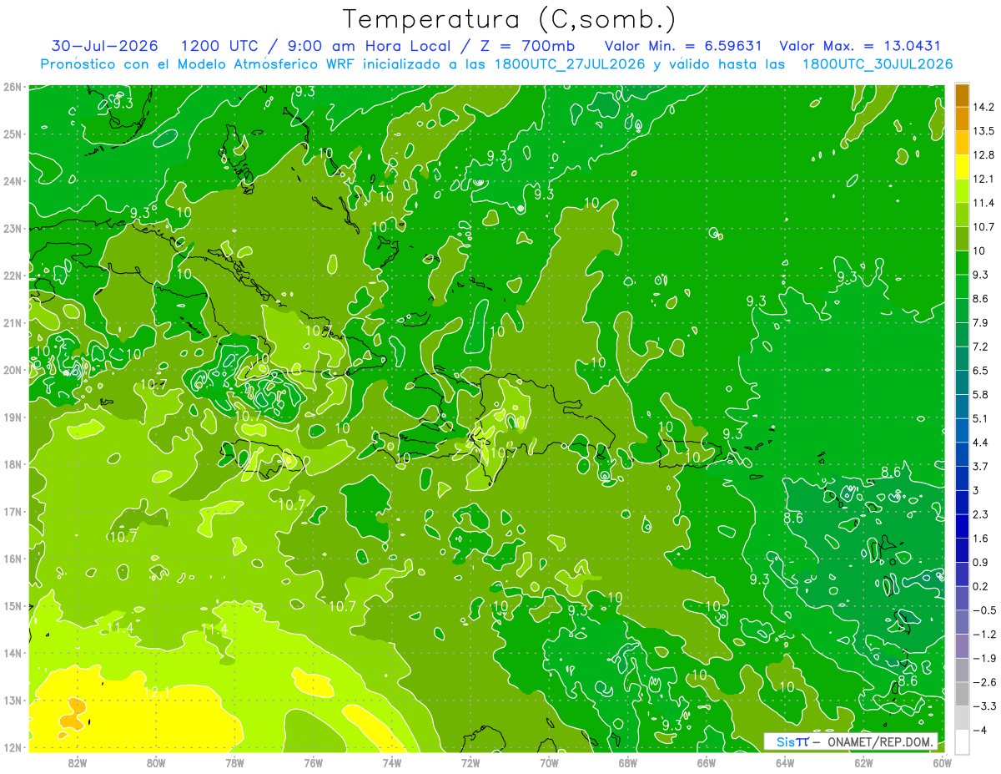Click legend value "1.6"
This screenshot has width=1001, height=774.
(980, 538)
